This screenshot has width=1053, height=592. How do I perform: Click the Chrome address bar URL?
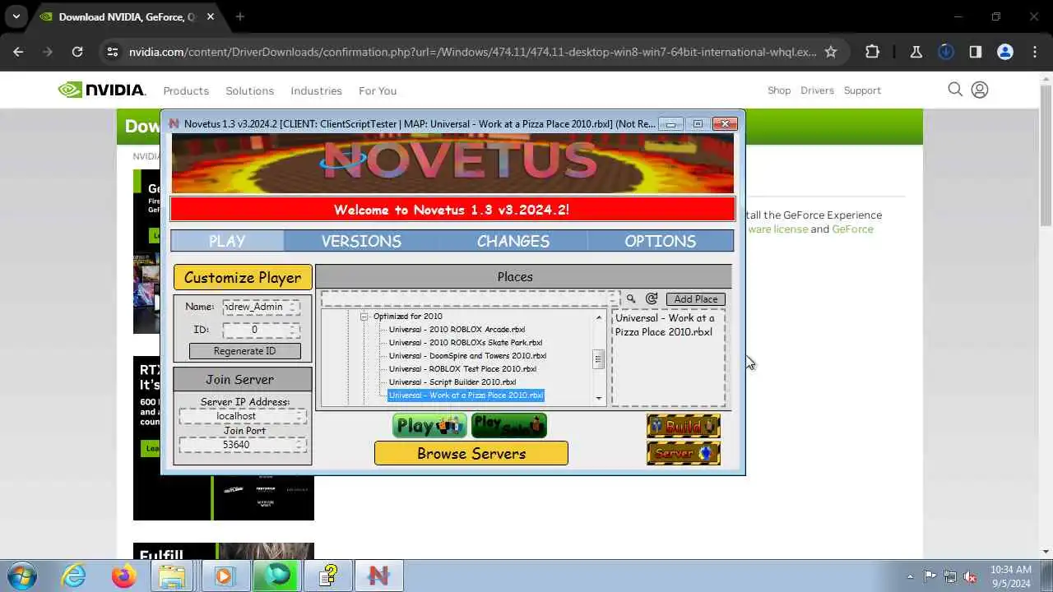[x=473, y=52]
